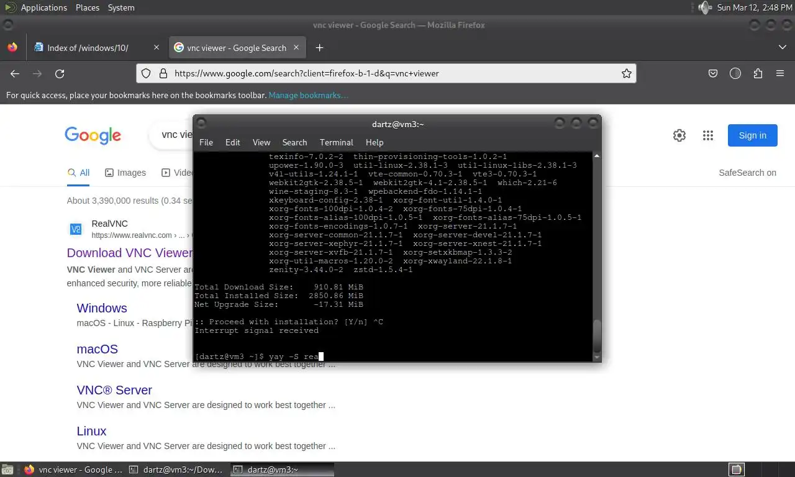Open the macOS sitelink

pos(98,349)
